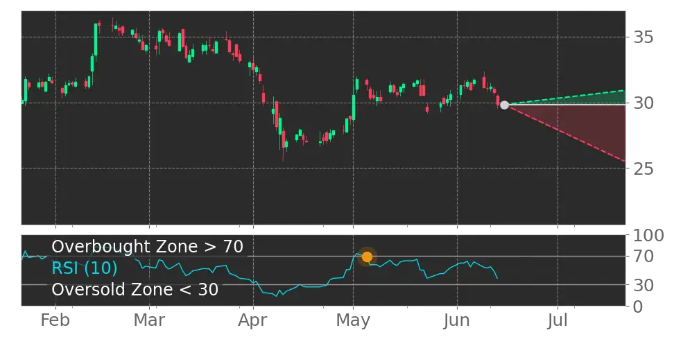
Task: Click the RSI line's lowest point in April
Action: point(277,296)
